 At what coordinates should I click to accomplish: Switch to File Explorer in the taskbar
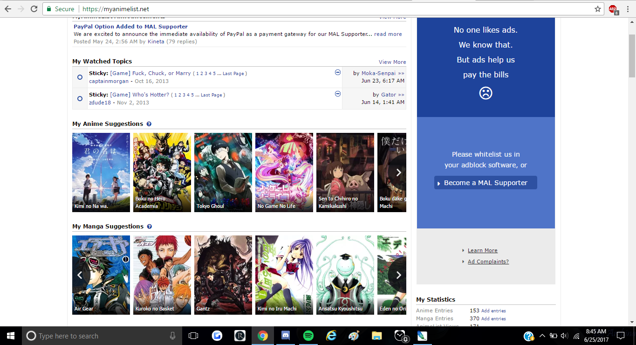tap(376, 336)
